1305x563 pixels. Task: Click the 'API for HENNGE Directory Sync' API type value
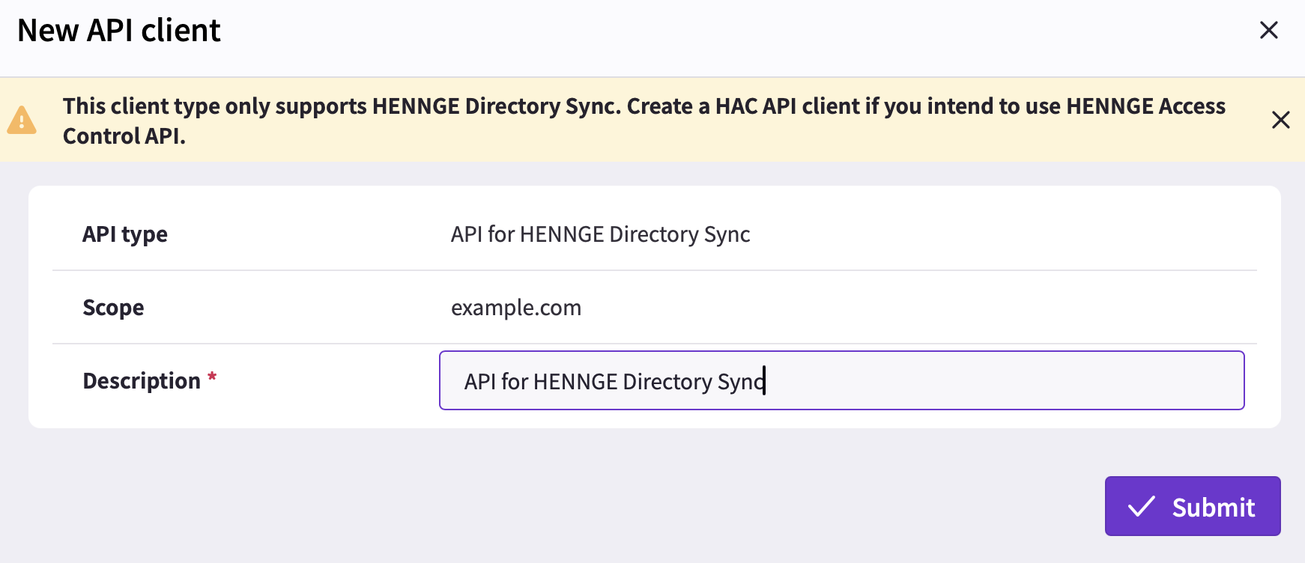(x=600, y=234)
